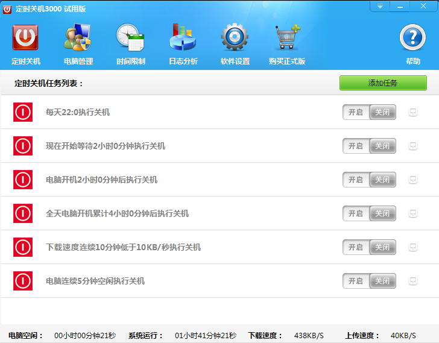The width and height of the screenshot is (439, 343).
Task: Click red power icon for 现在开始等待2小时0分钟 task
Action: (x=23, y=146)
